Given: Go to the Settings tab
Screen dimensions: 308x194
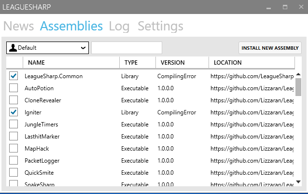Looking at the screenshot, I should [x=160, y=27].
